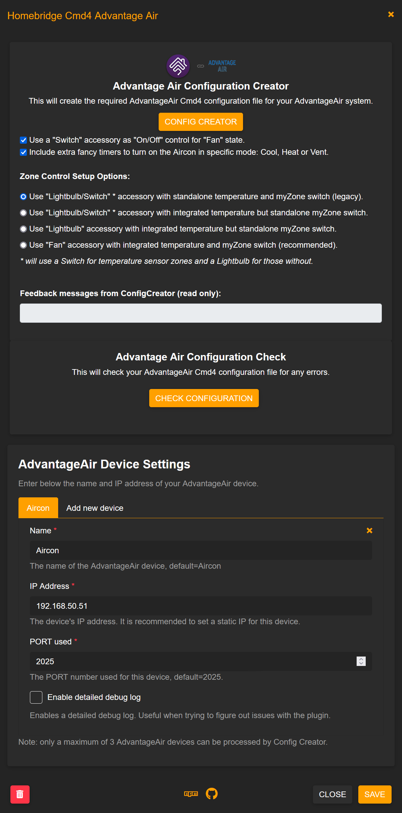Click the chain link icon between logos
The height and width of the screenshot is (813, 402).
[x=201, y=66]
